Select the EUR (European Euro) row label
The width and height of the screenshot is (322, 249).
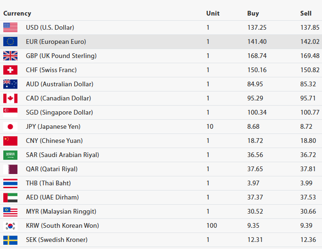(56, 41)
